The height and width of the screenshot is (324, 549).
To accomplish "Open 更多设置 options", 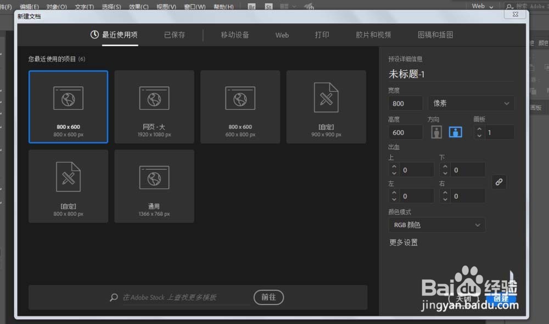I will (x=404, y=242).
